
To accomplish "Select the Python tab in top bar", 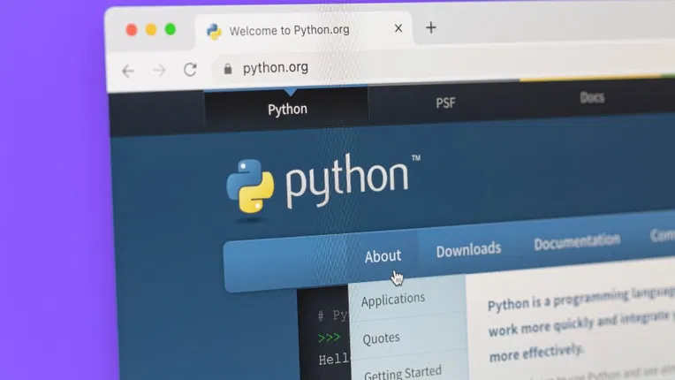I will click(x=287, y=110).
